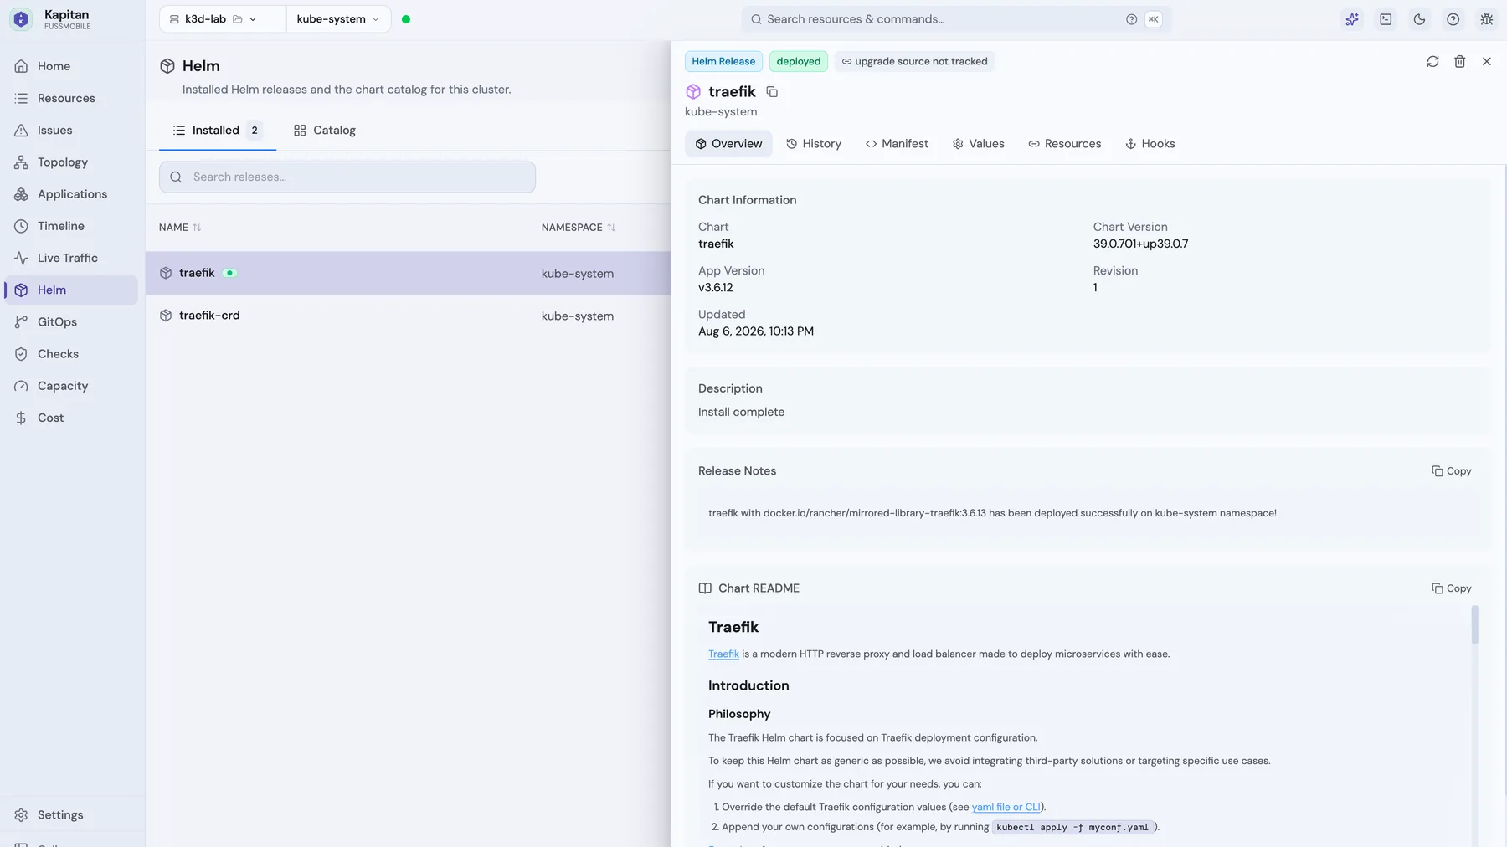1507x847 pixels.
Task: Click the 'deployed' status badge
Action: coord(799,61)
